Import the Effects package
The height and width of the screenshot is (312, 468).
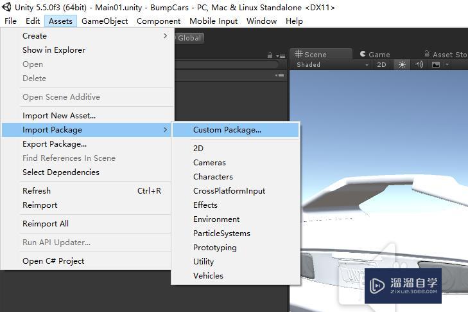click(x=236, y=205)
